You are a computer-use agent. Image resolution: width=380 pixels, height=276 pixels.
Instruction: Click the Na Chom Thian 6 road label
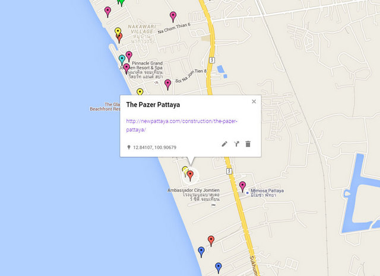(174, 28)
